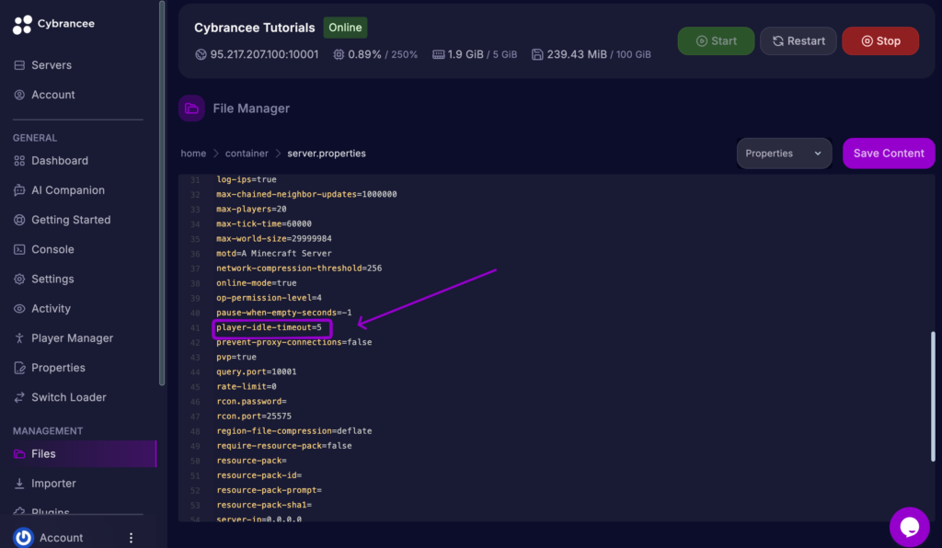The height and width of the screenshot is (548, 942).
Task: Click the line online-mode=true
Action: click(x=256, y=282)
